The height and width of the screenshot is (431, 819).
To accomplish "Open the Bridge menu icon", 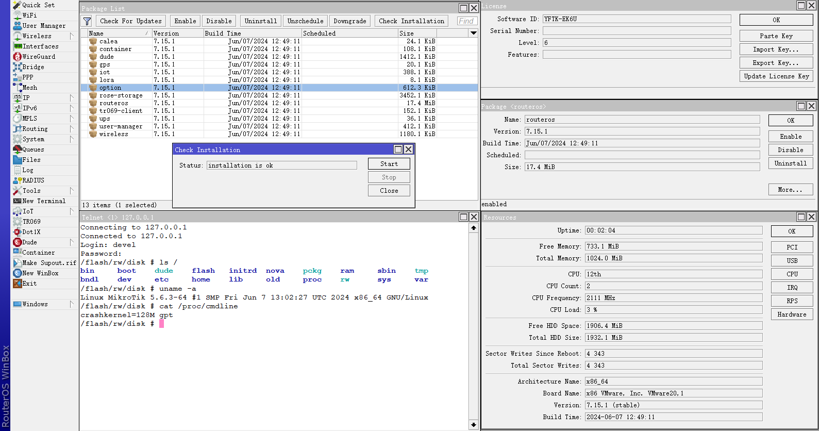I will point(18,67).
